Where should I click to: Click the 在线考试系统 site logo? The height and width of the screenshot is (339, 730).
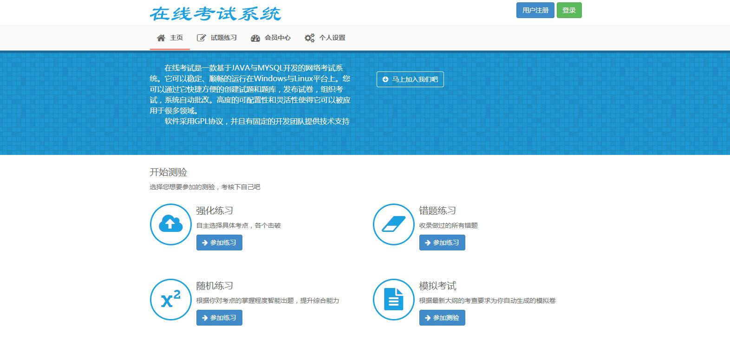click(x=215, y=13)
